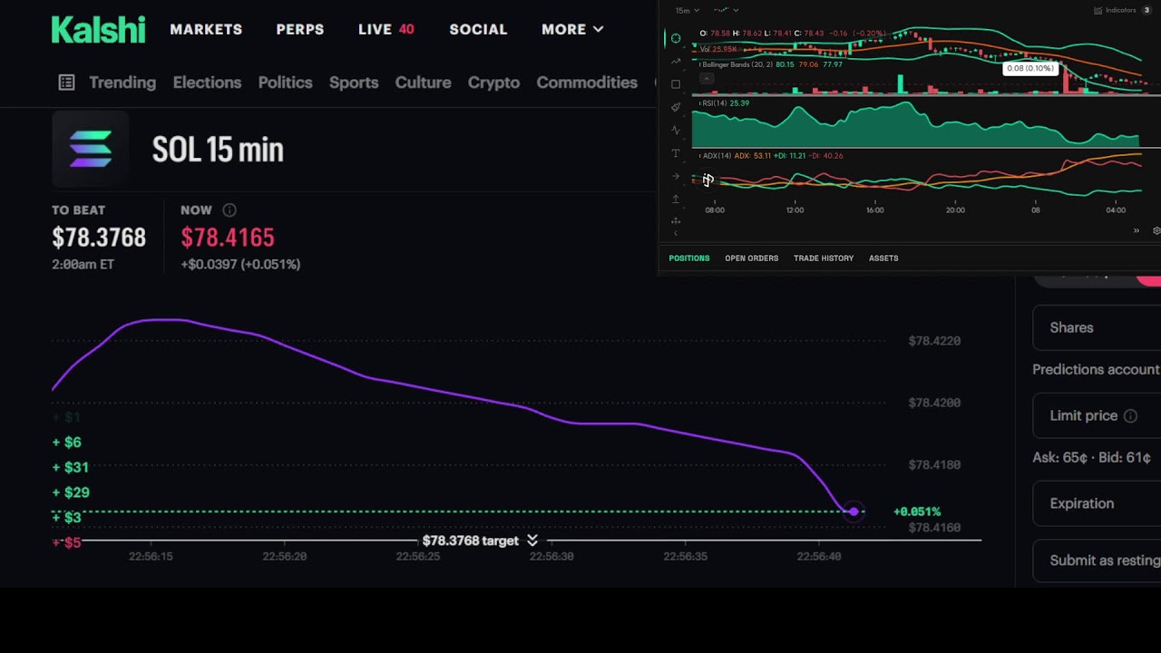Screen dimensions: 1161x653
Task: Switch to the TRADE HISTORY tab
Action: coord(824,258)
